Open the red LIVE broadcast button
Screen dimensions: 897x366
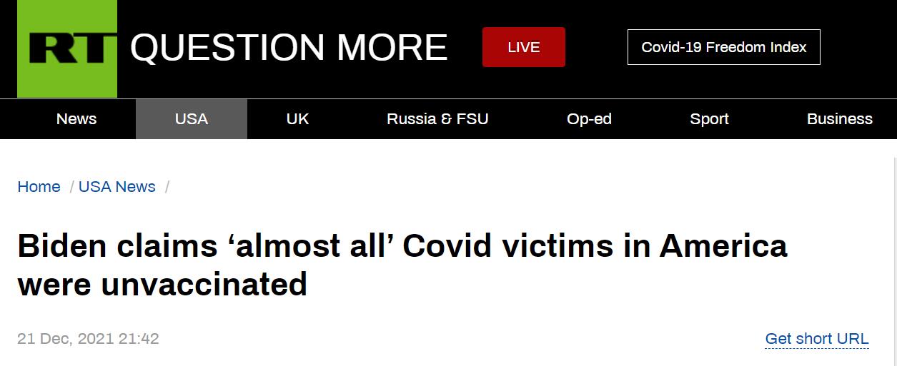click(523, 47)
